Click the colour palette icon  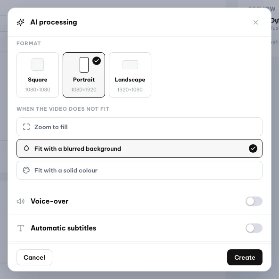[26, 170]
